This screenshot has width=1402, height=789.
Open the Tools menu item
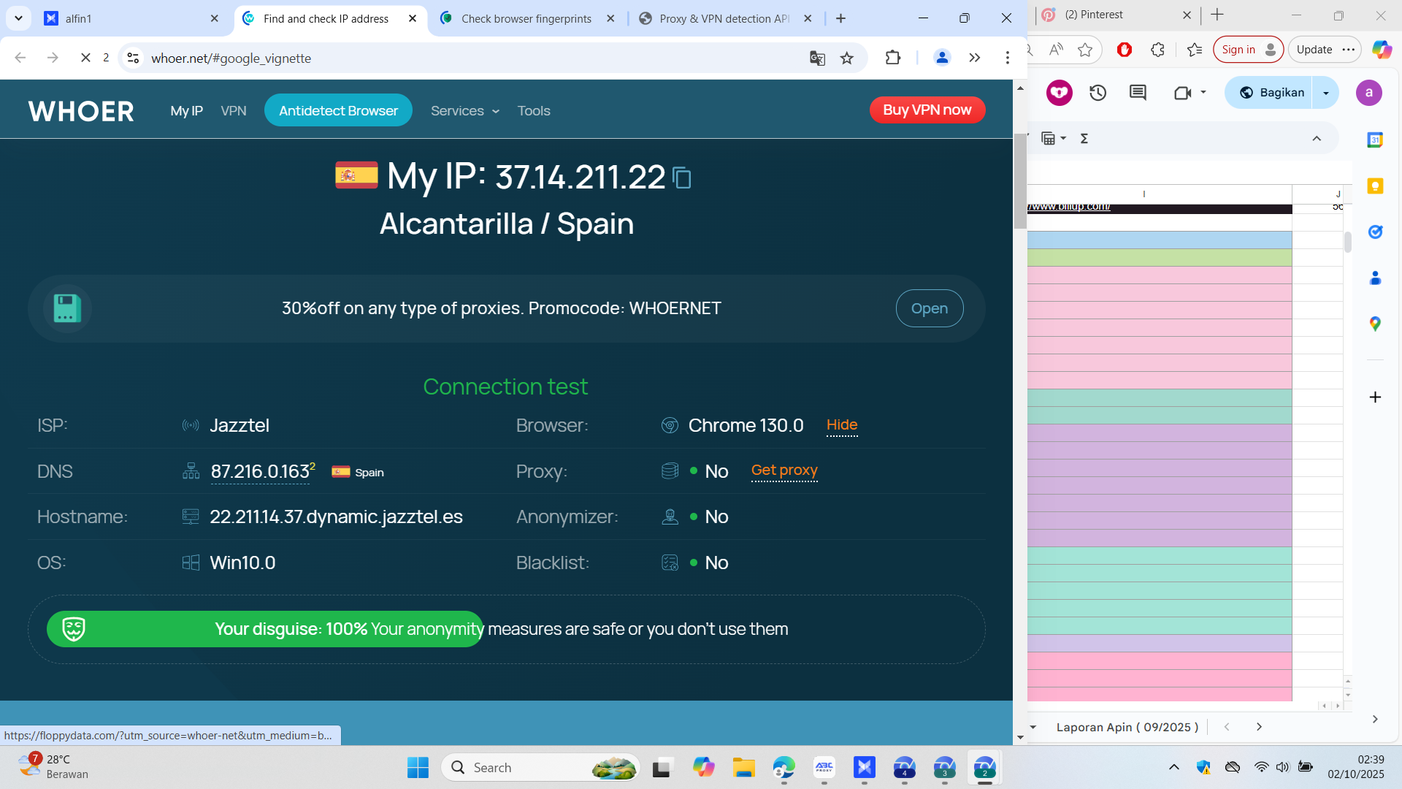tap(534, 111)
